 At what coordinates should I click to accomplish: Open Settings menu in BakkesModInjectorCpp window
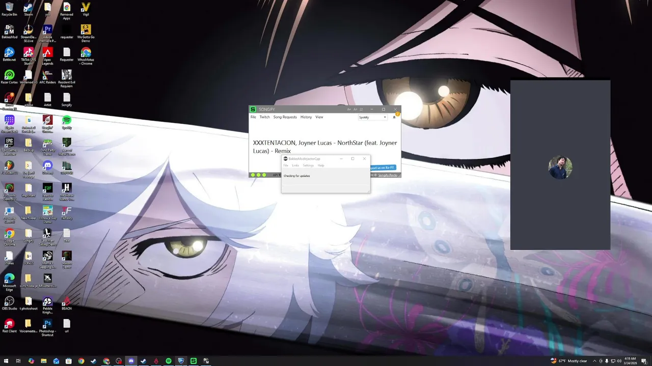(x=308, y=165)
